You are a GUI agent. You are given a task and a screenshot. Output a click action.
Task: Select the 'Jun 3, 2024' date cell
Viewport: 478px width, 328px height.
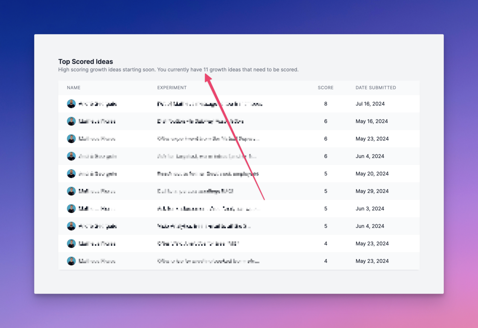click(370, 209)
